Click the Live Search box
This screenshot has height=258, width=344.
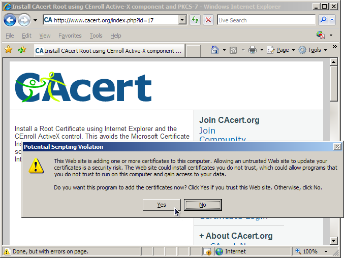coord(266,20)
